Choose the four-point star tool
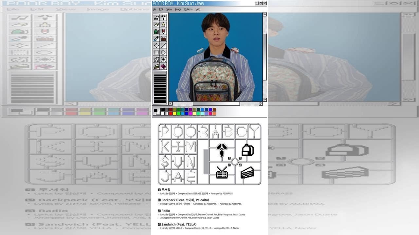 click(x=156, y=45)
